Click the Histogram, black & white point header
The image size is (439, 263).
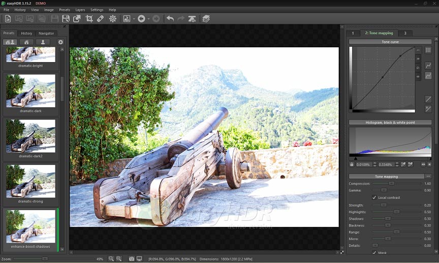tap(390, 122)
